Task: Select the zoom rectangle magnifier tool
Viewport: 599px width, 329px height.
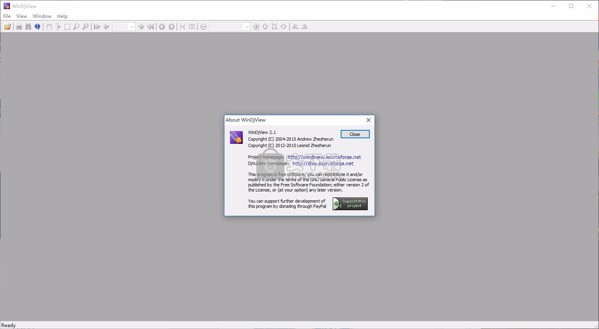Action: [x=86, y=27]
